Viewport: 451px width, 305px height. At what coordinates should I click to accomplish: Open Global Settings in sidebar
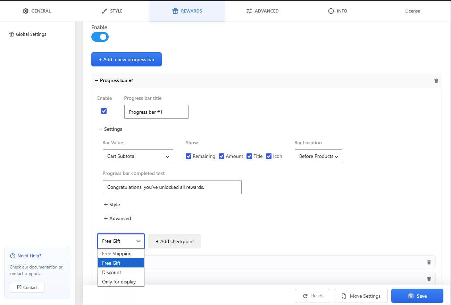click(x=28, y=34)
